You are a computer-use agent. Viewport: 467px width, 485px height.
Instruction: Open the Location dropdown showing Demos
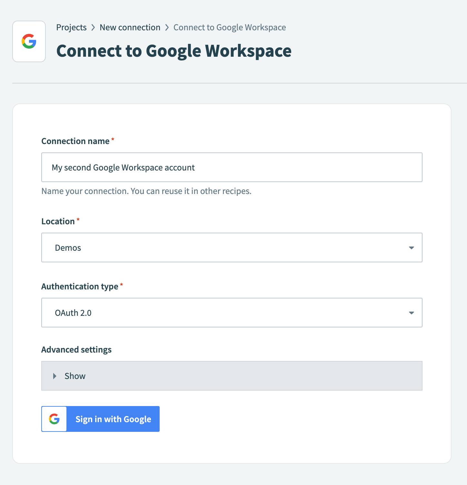232,247
